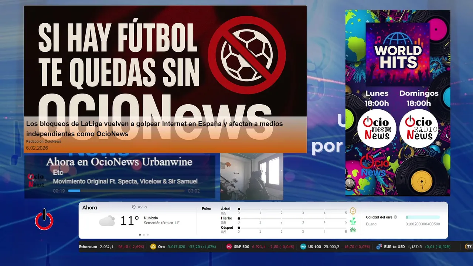Image resolution: width=473 pixels, height=266 pixels.
Task: Click the total duration '03:02'
Action: tap(194, 191)
